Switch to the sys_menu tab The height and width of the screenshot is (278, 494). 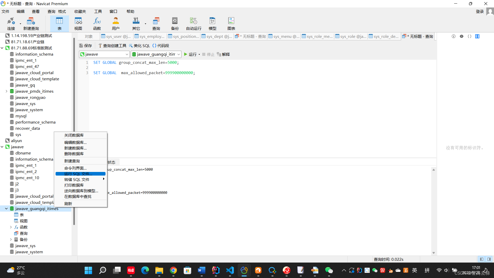pos(284,36)
